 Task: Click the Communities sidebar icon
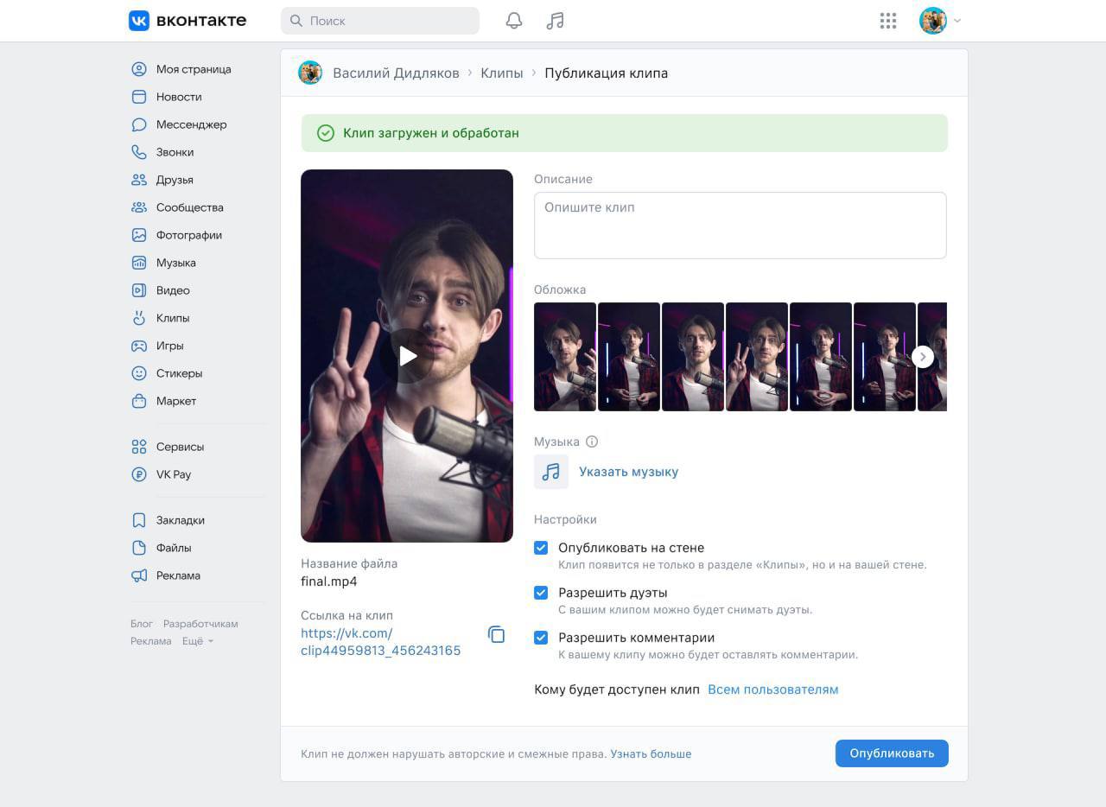[139, 207]
